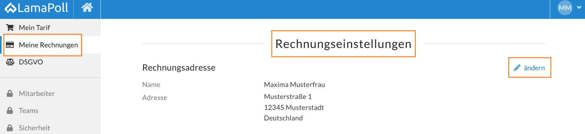Click the lock icon beside Teams

click(x=10, y=110)
